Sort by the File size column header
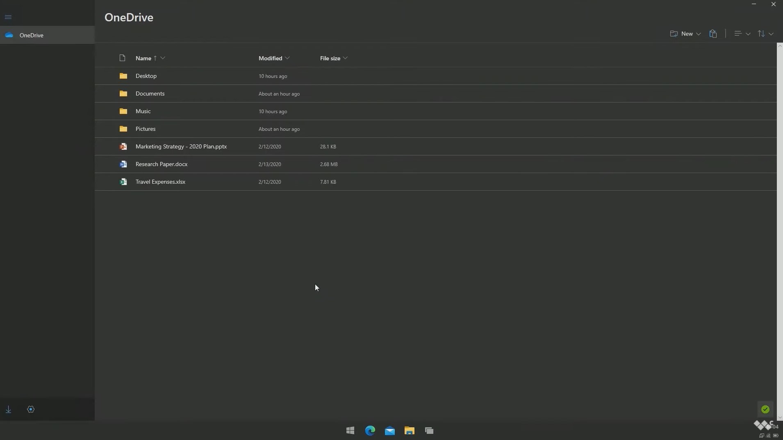The height and width of the screenshot is (440, 783). (330, 58)
